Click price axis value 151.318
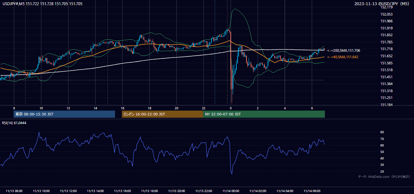 tap(386, 91)
